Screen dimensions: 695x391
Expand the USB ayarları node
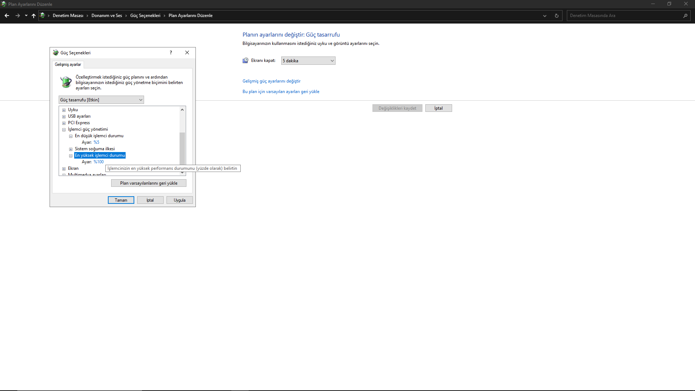[x=64, y=117]
